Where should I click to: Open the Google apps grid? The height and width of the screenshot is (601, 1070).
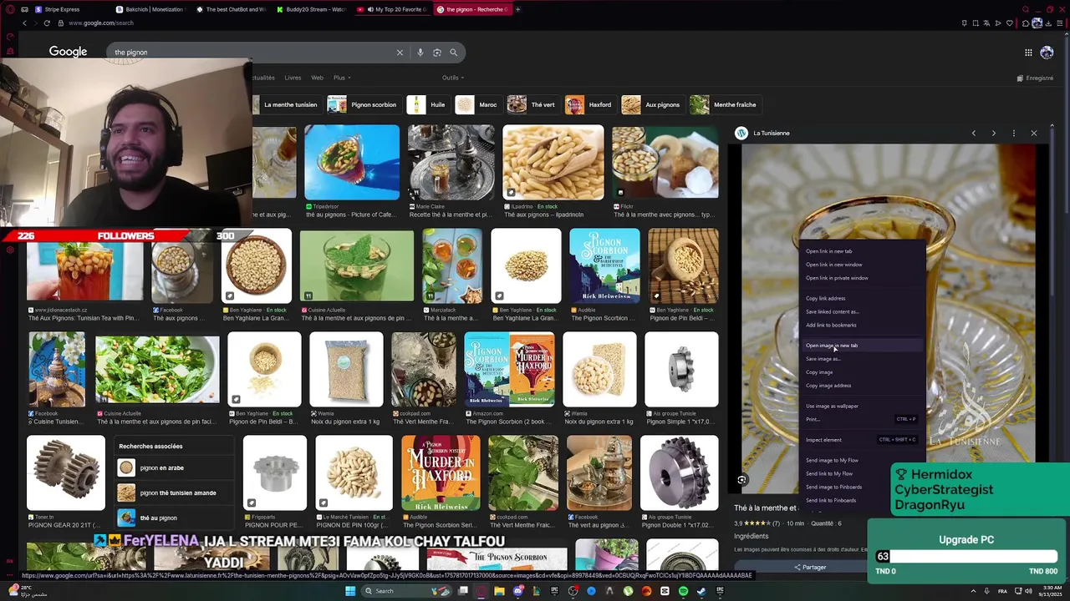coord(1028,53)
